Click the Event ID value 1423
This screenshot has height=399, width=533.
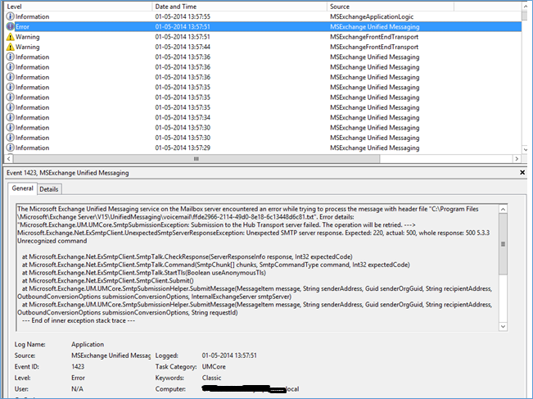coord(78,366)
